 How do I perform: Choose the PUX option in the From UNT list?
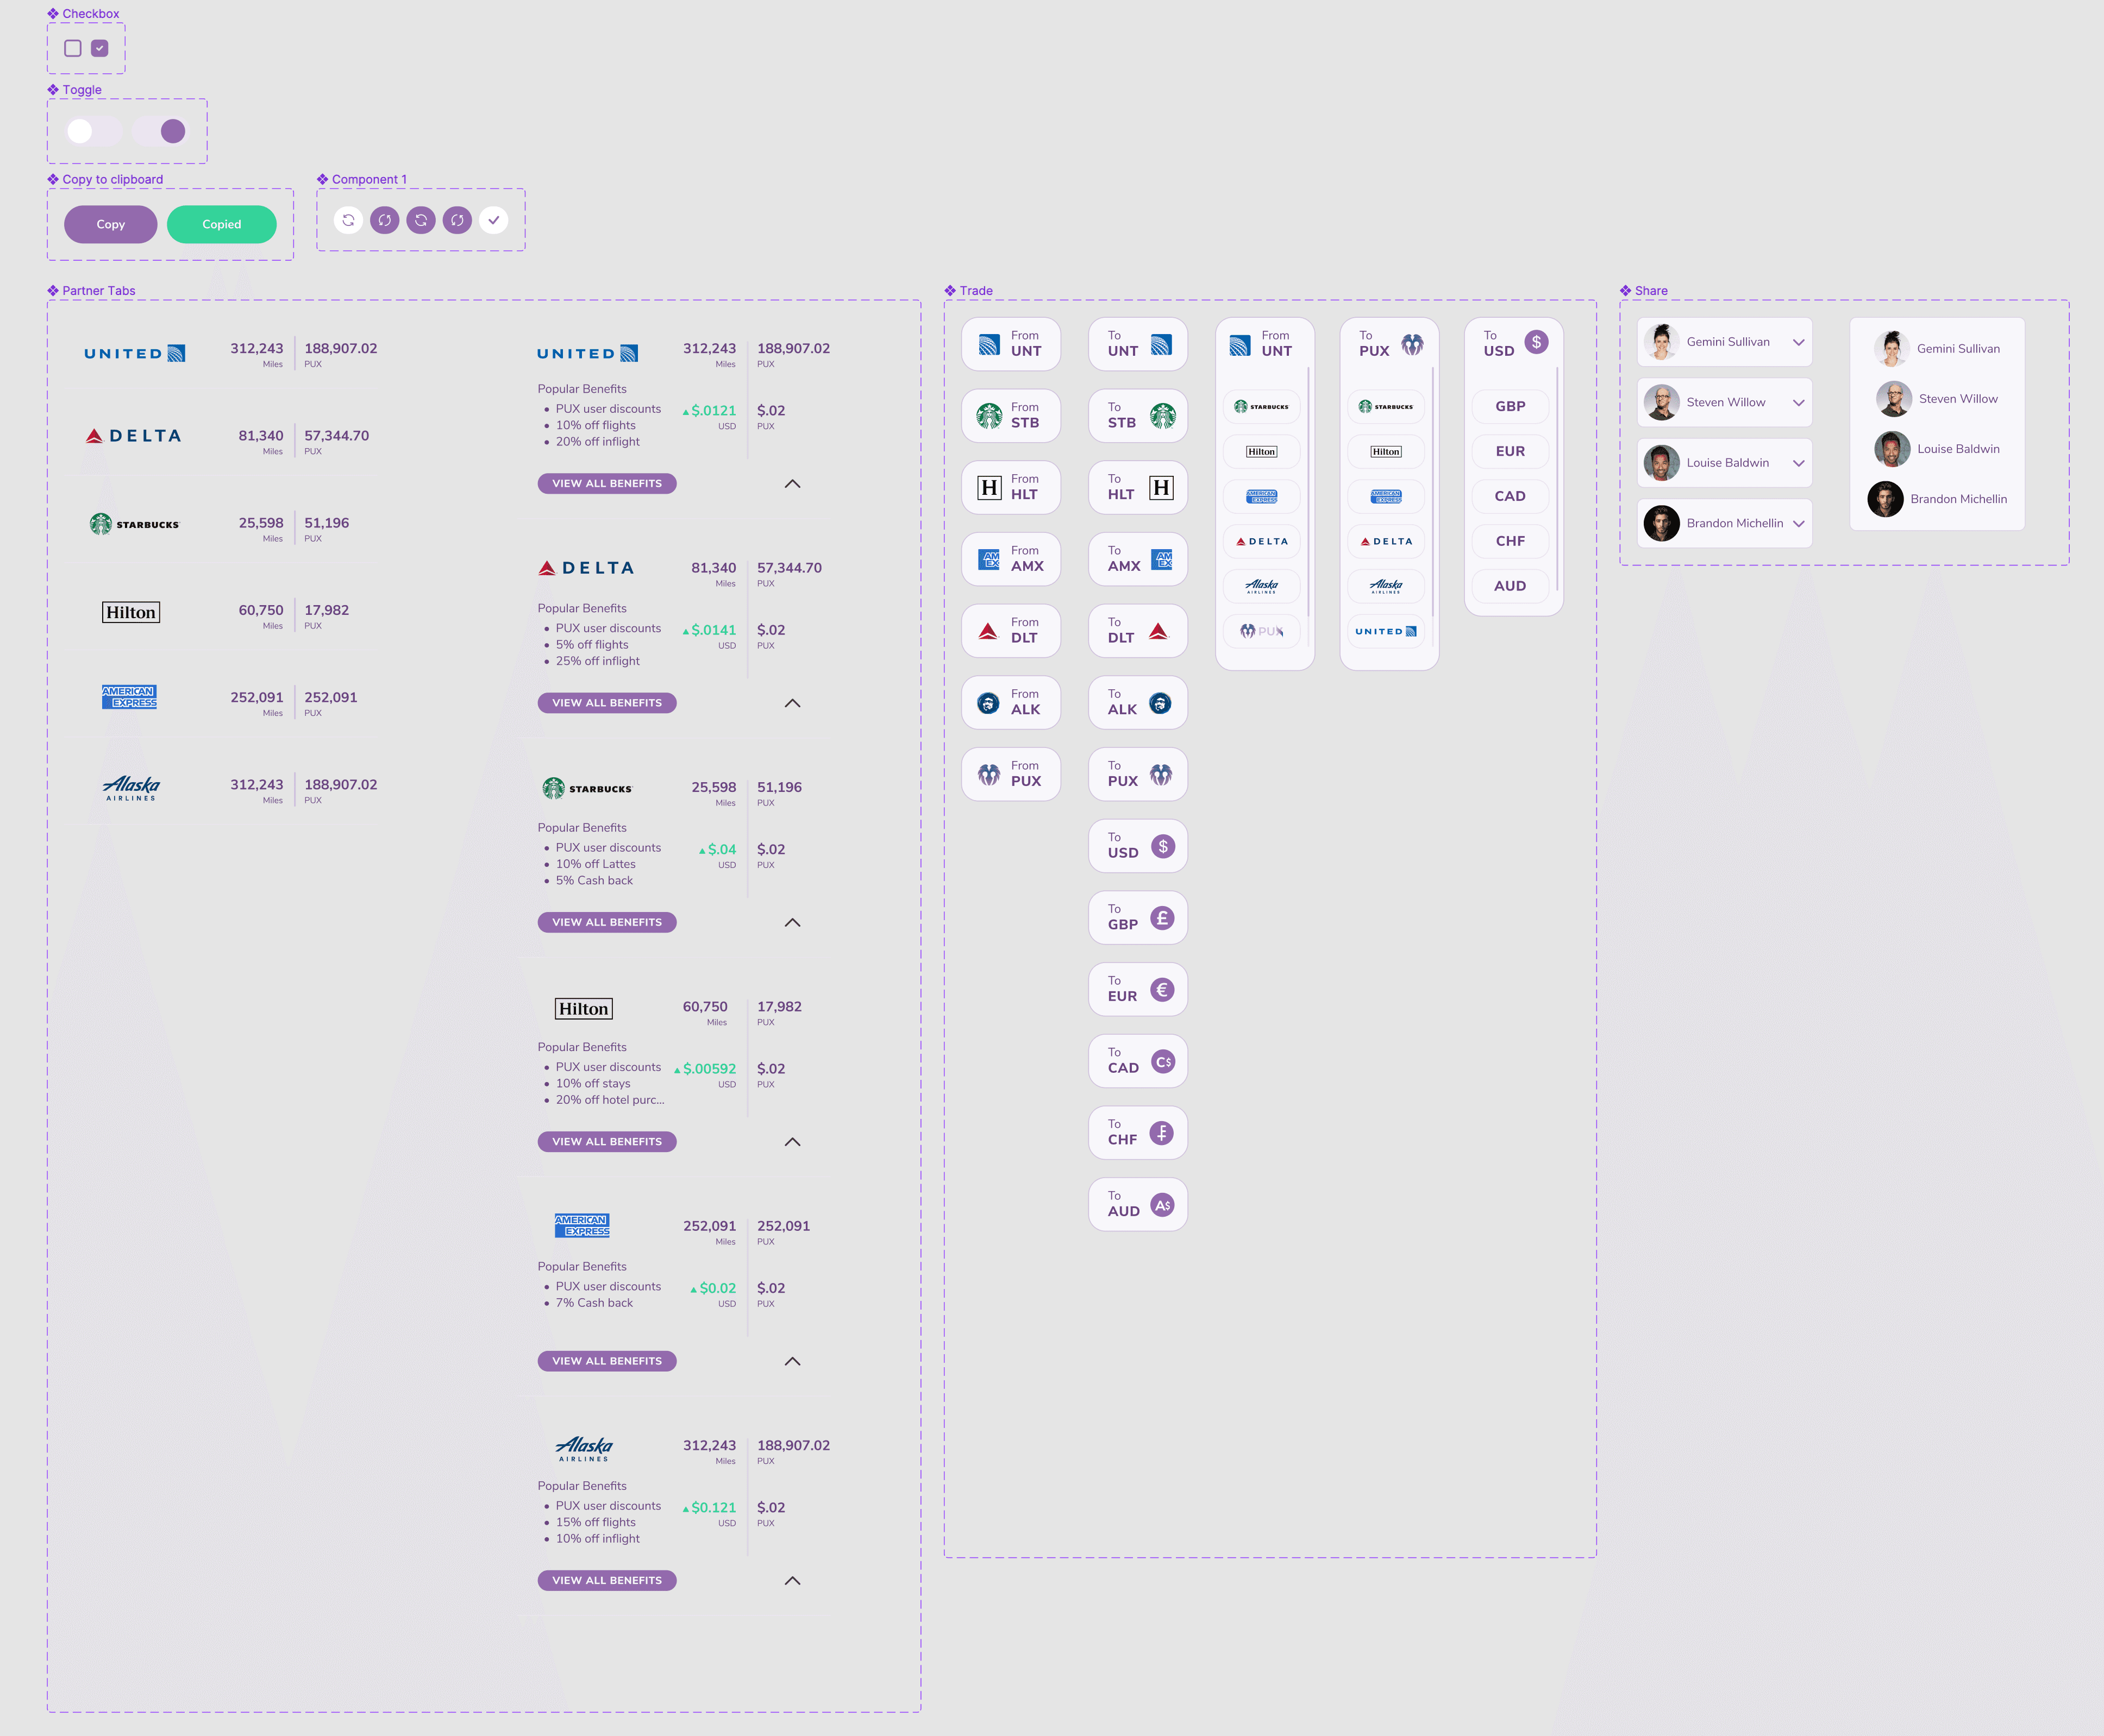[x=1262, y=631]
